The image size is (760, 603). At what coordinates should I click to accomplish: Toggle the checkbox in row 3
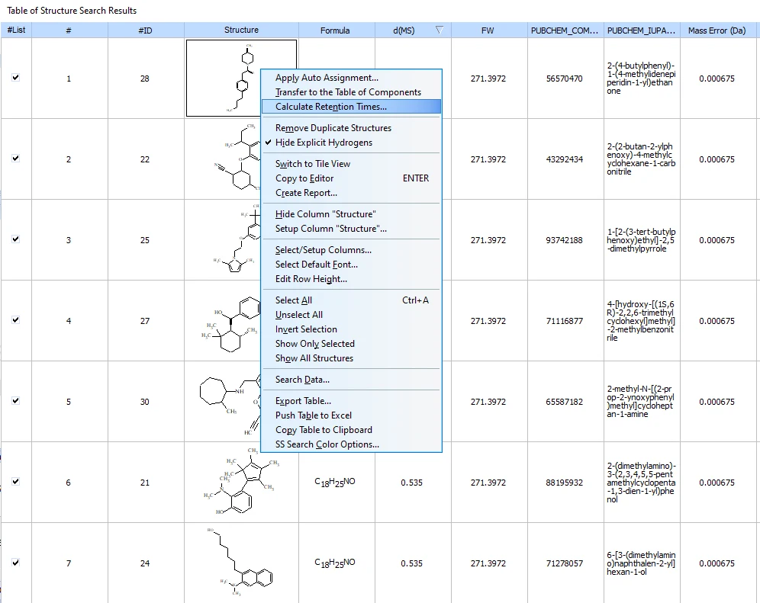(x=15, y=239)
